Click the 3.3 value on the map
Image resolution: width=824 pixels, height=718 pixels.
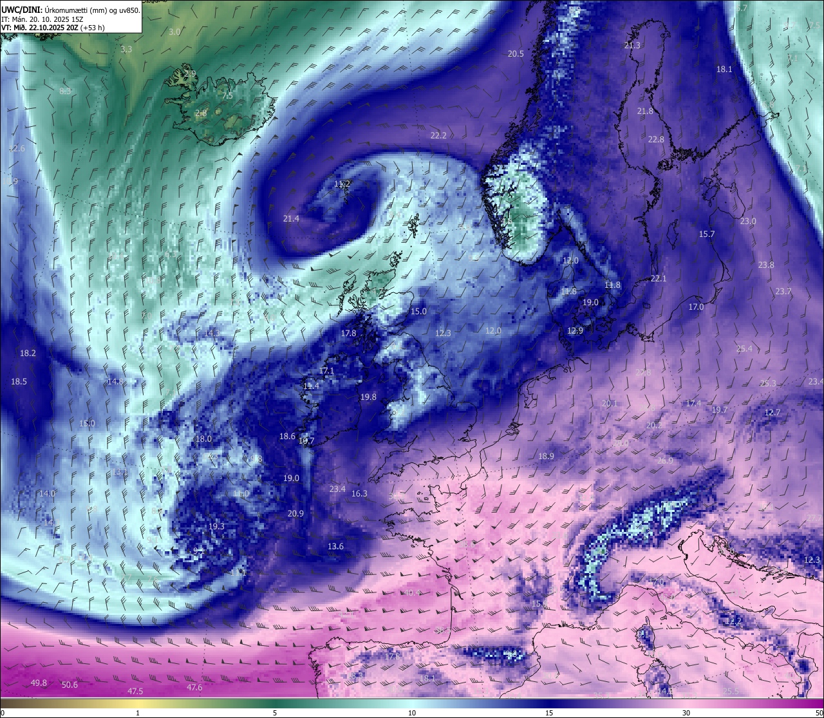click(x=126, y=49)
